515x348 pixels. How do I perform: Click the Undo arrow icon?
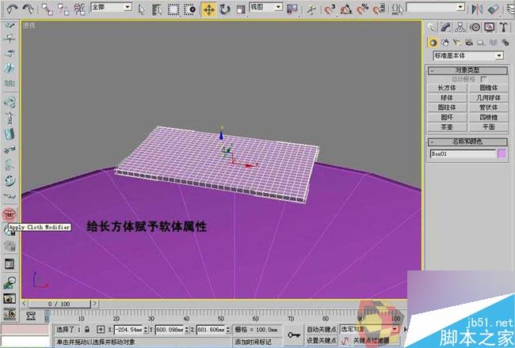pyautogui.click(x=12, y=9)
